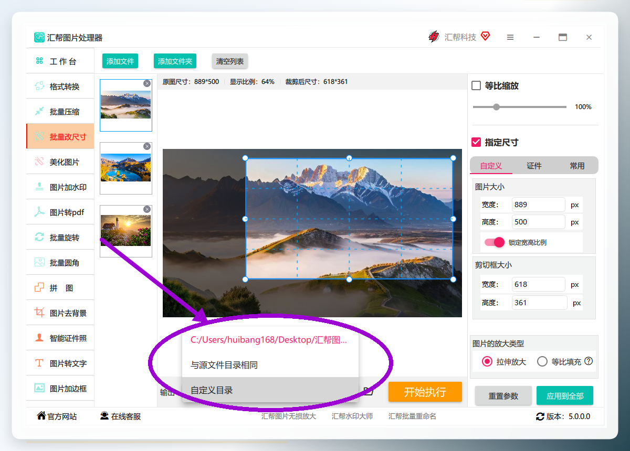This screenshot has height=451, width=630.
Task: Open 批量旋转 batch rotate icon
Action: tap(39, 237)
